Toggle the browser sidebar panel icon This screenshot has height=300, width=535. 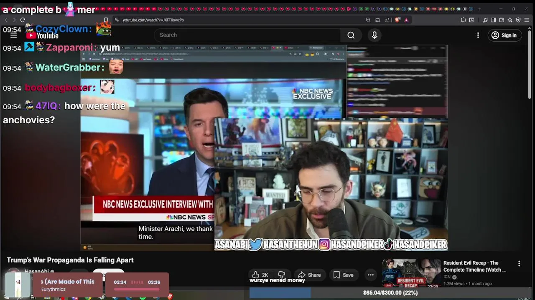coord(493,20)
